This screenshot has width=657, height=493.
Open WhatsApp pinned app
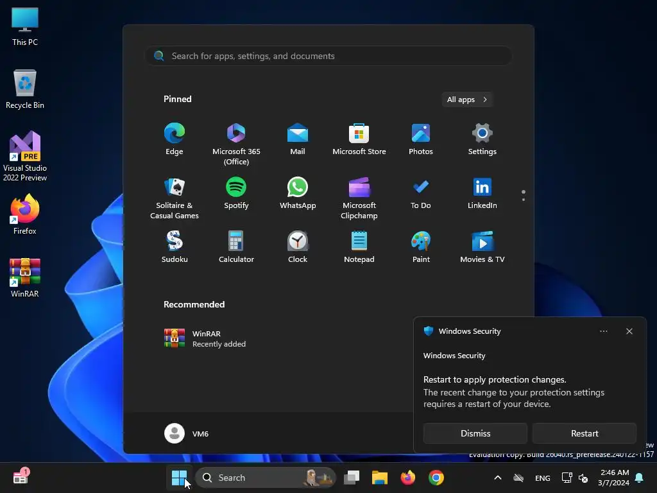click(x=298, y=193)
